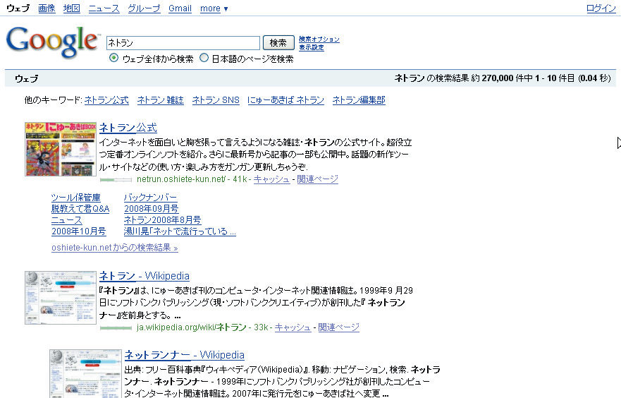Click the search box containing ネトラン
Screen dimensions: 621x398
(183, 43)
